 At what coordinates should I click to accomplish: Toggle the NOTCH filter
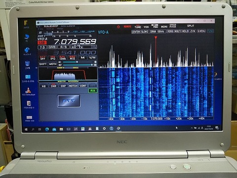(x=73, y=86)
